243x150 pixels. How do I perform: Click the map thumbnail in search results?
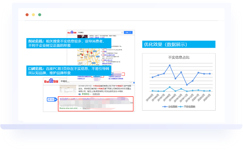click(88, 57)
